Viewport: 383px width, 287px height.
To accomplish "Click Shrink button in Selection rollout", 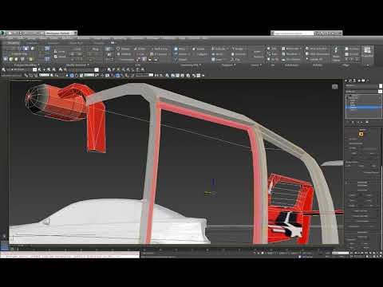I will [354, 153].
